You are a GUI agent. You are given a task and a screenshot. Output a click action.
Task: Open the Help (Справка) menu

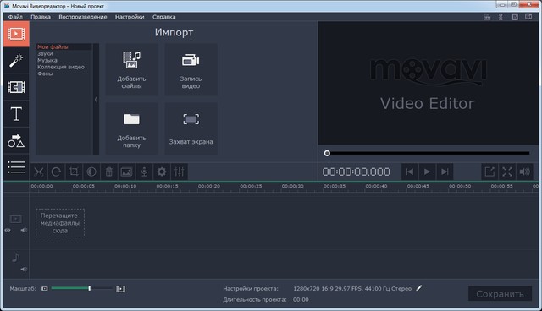[163, 17]
